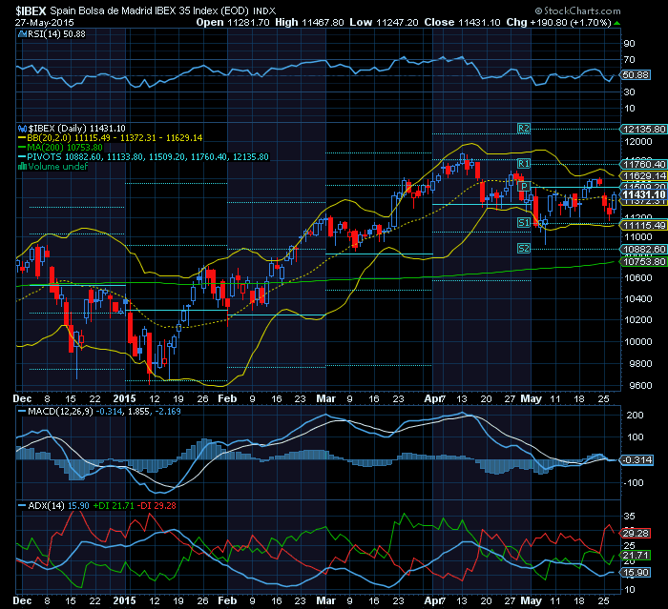668x609 pixels.
Task: Click the ADX(14) 15.90 legend label
Action: (53, 506)
